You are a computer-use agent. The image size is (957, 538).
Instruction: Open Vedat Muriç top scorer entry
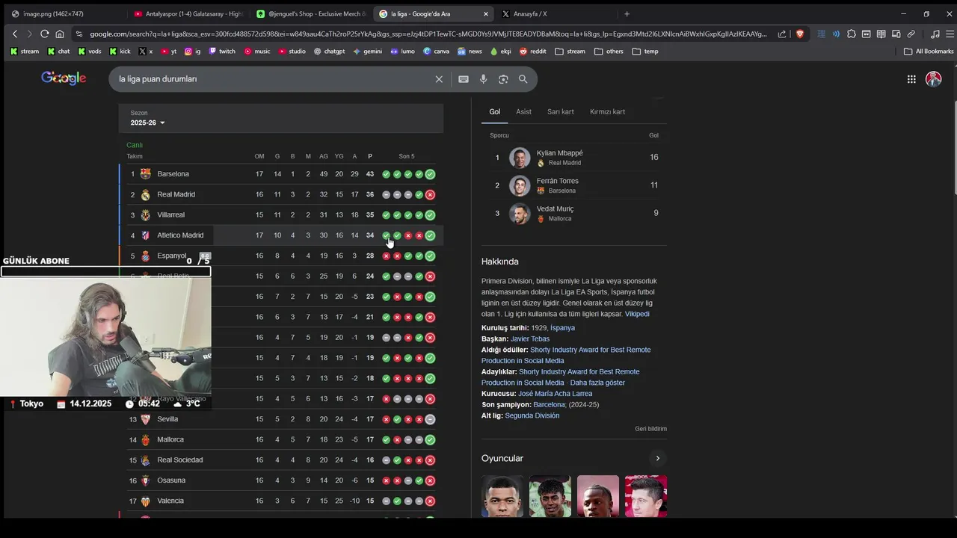[574, 213]
